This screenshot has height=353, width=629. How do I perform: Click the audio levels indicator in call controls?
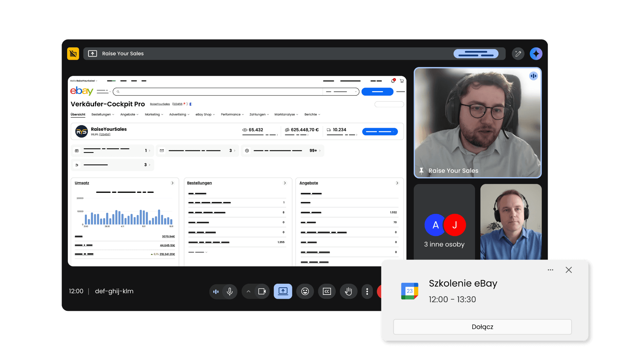tap(216, 292)
